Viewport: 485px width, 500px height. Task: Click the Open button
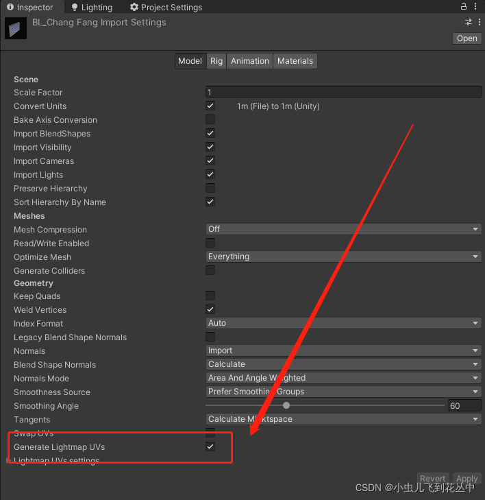467,38
